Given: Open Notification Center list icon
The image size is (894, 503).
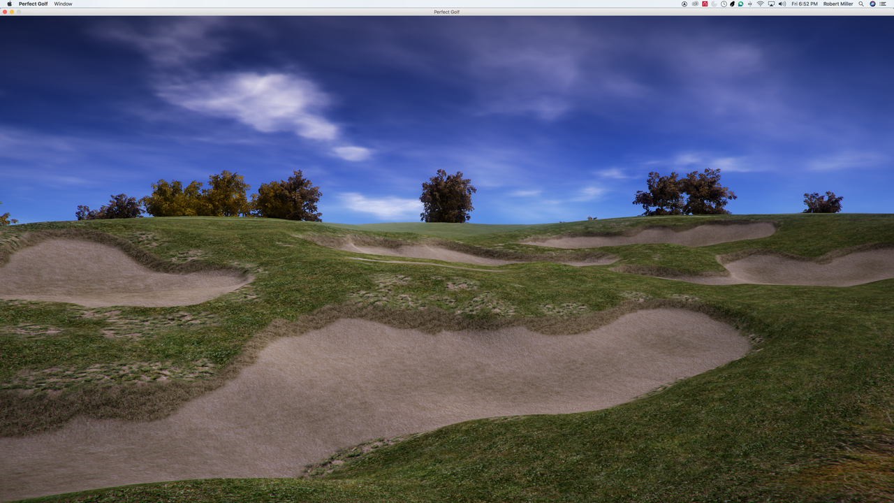Looking at the screenshot, I should 882,3.
